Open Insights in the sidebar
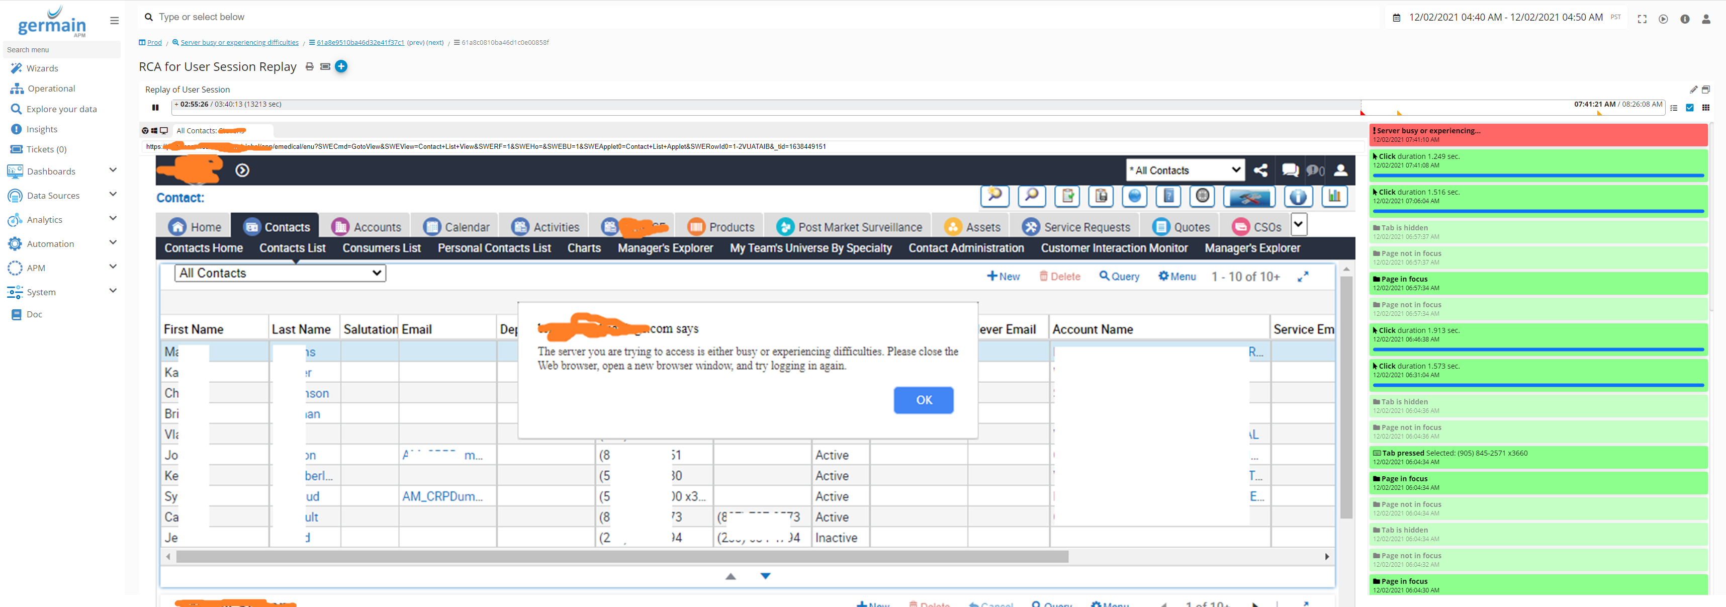Viewport: 1726px width, 607px height. (42, 129)
